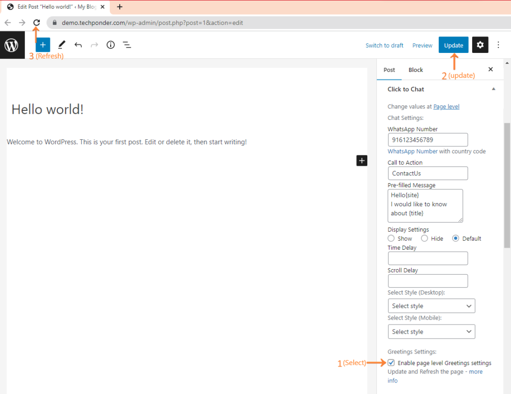Open the Select Style (Desktop) dropdown
The height and width of the screenshot is (394, 511).
tap(431, 306)
